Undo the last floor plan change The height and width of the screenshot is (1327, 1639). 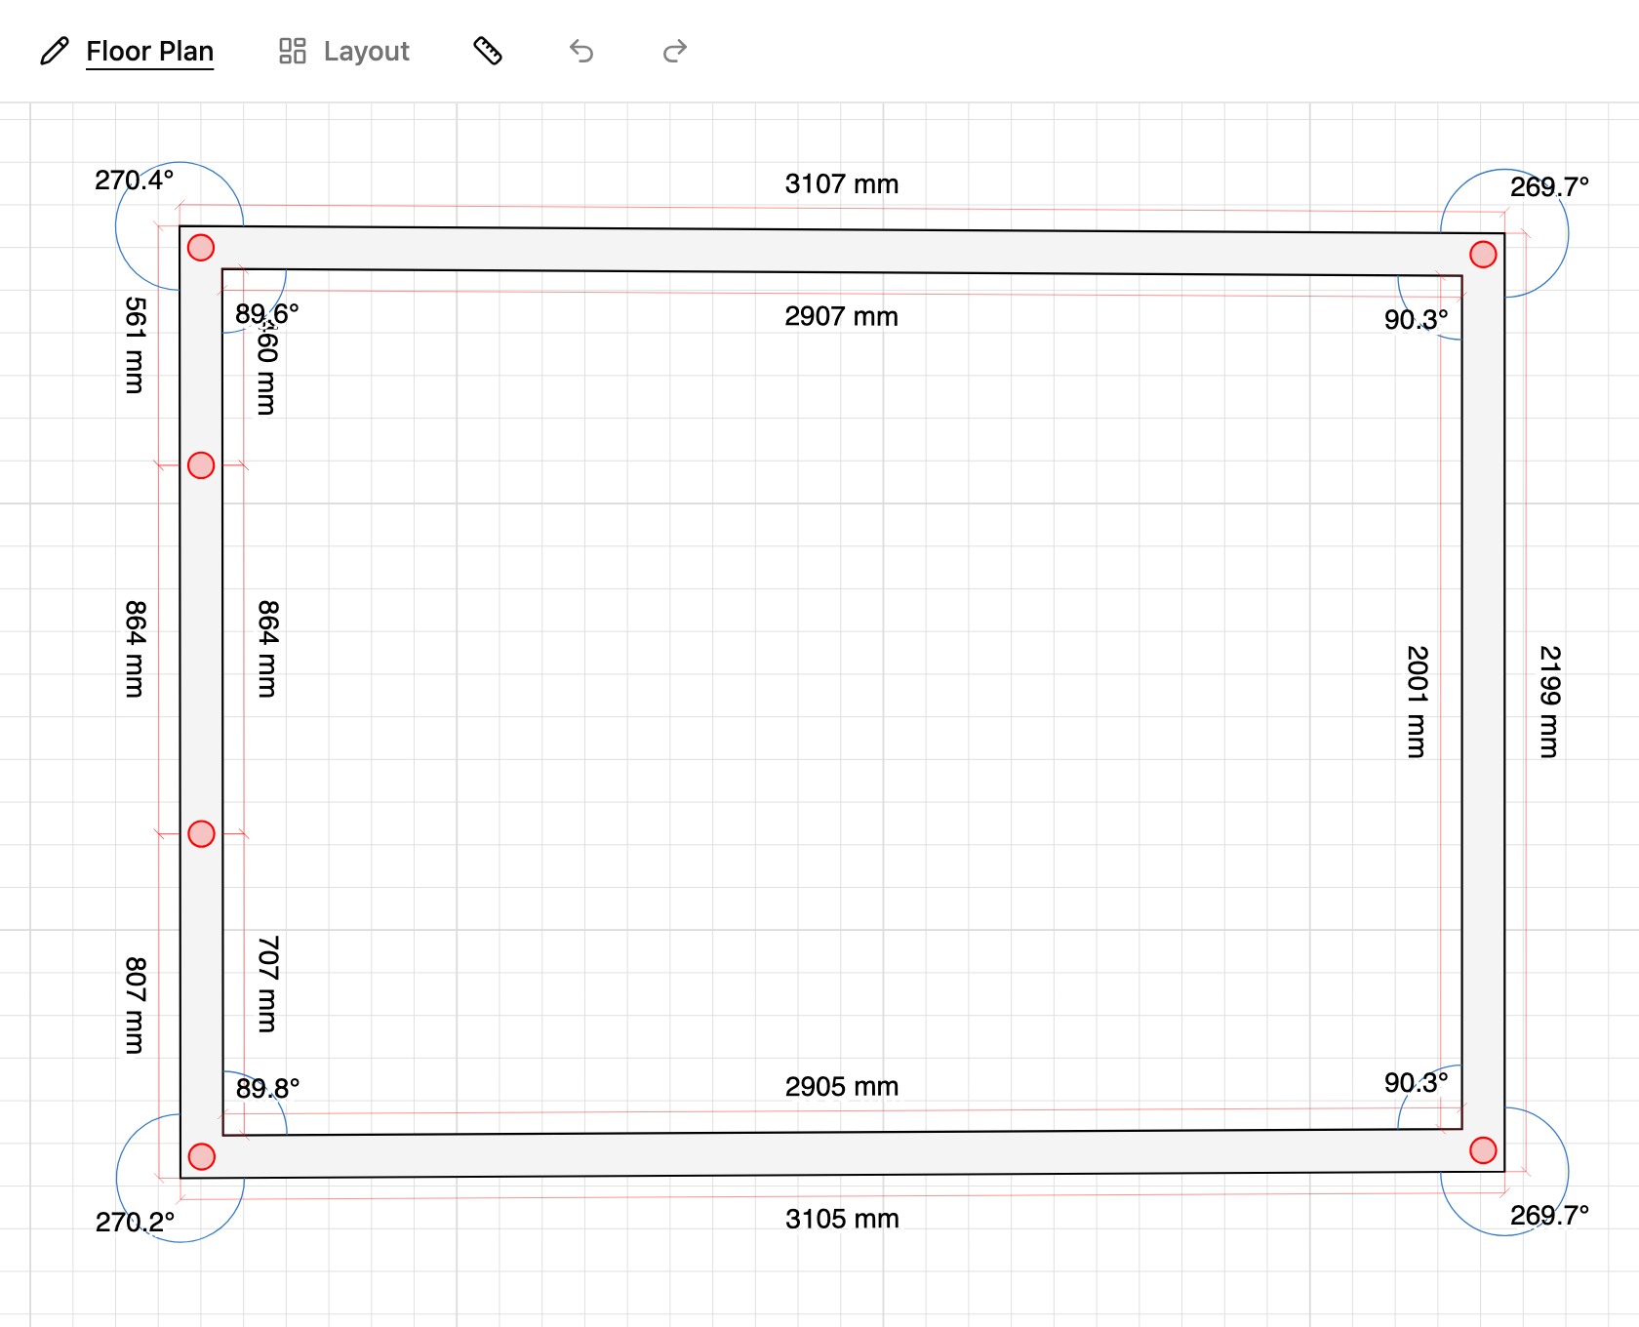[x=581, y=51]
